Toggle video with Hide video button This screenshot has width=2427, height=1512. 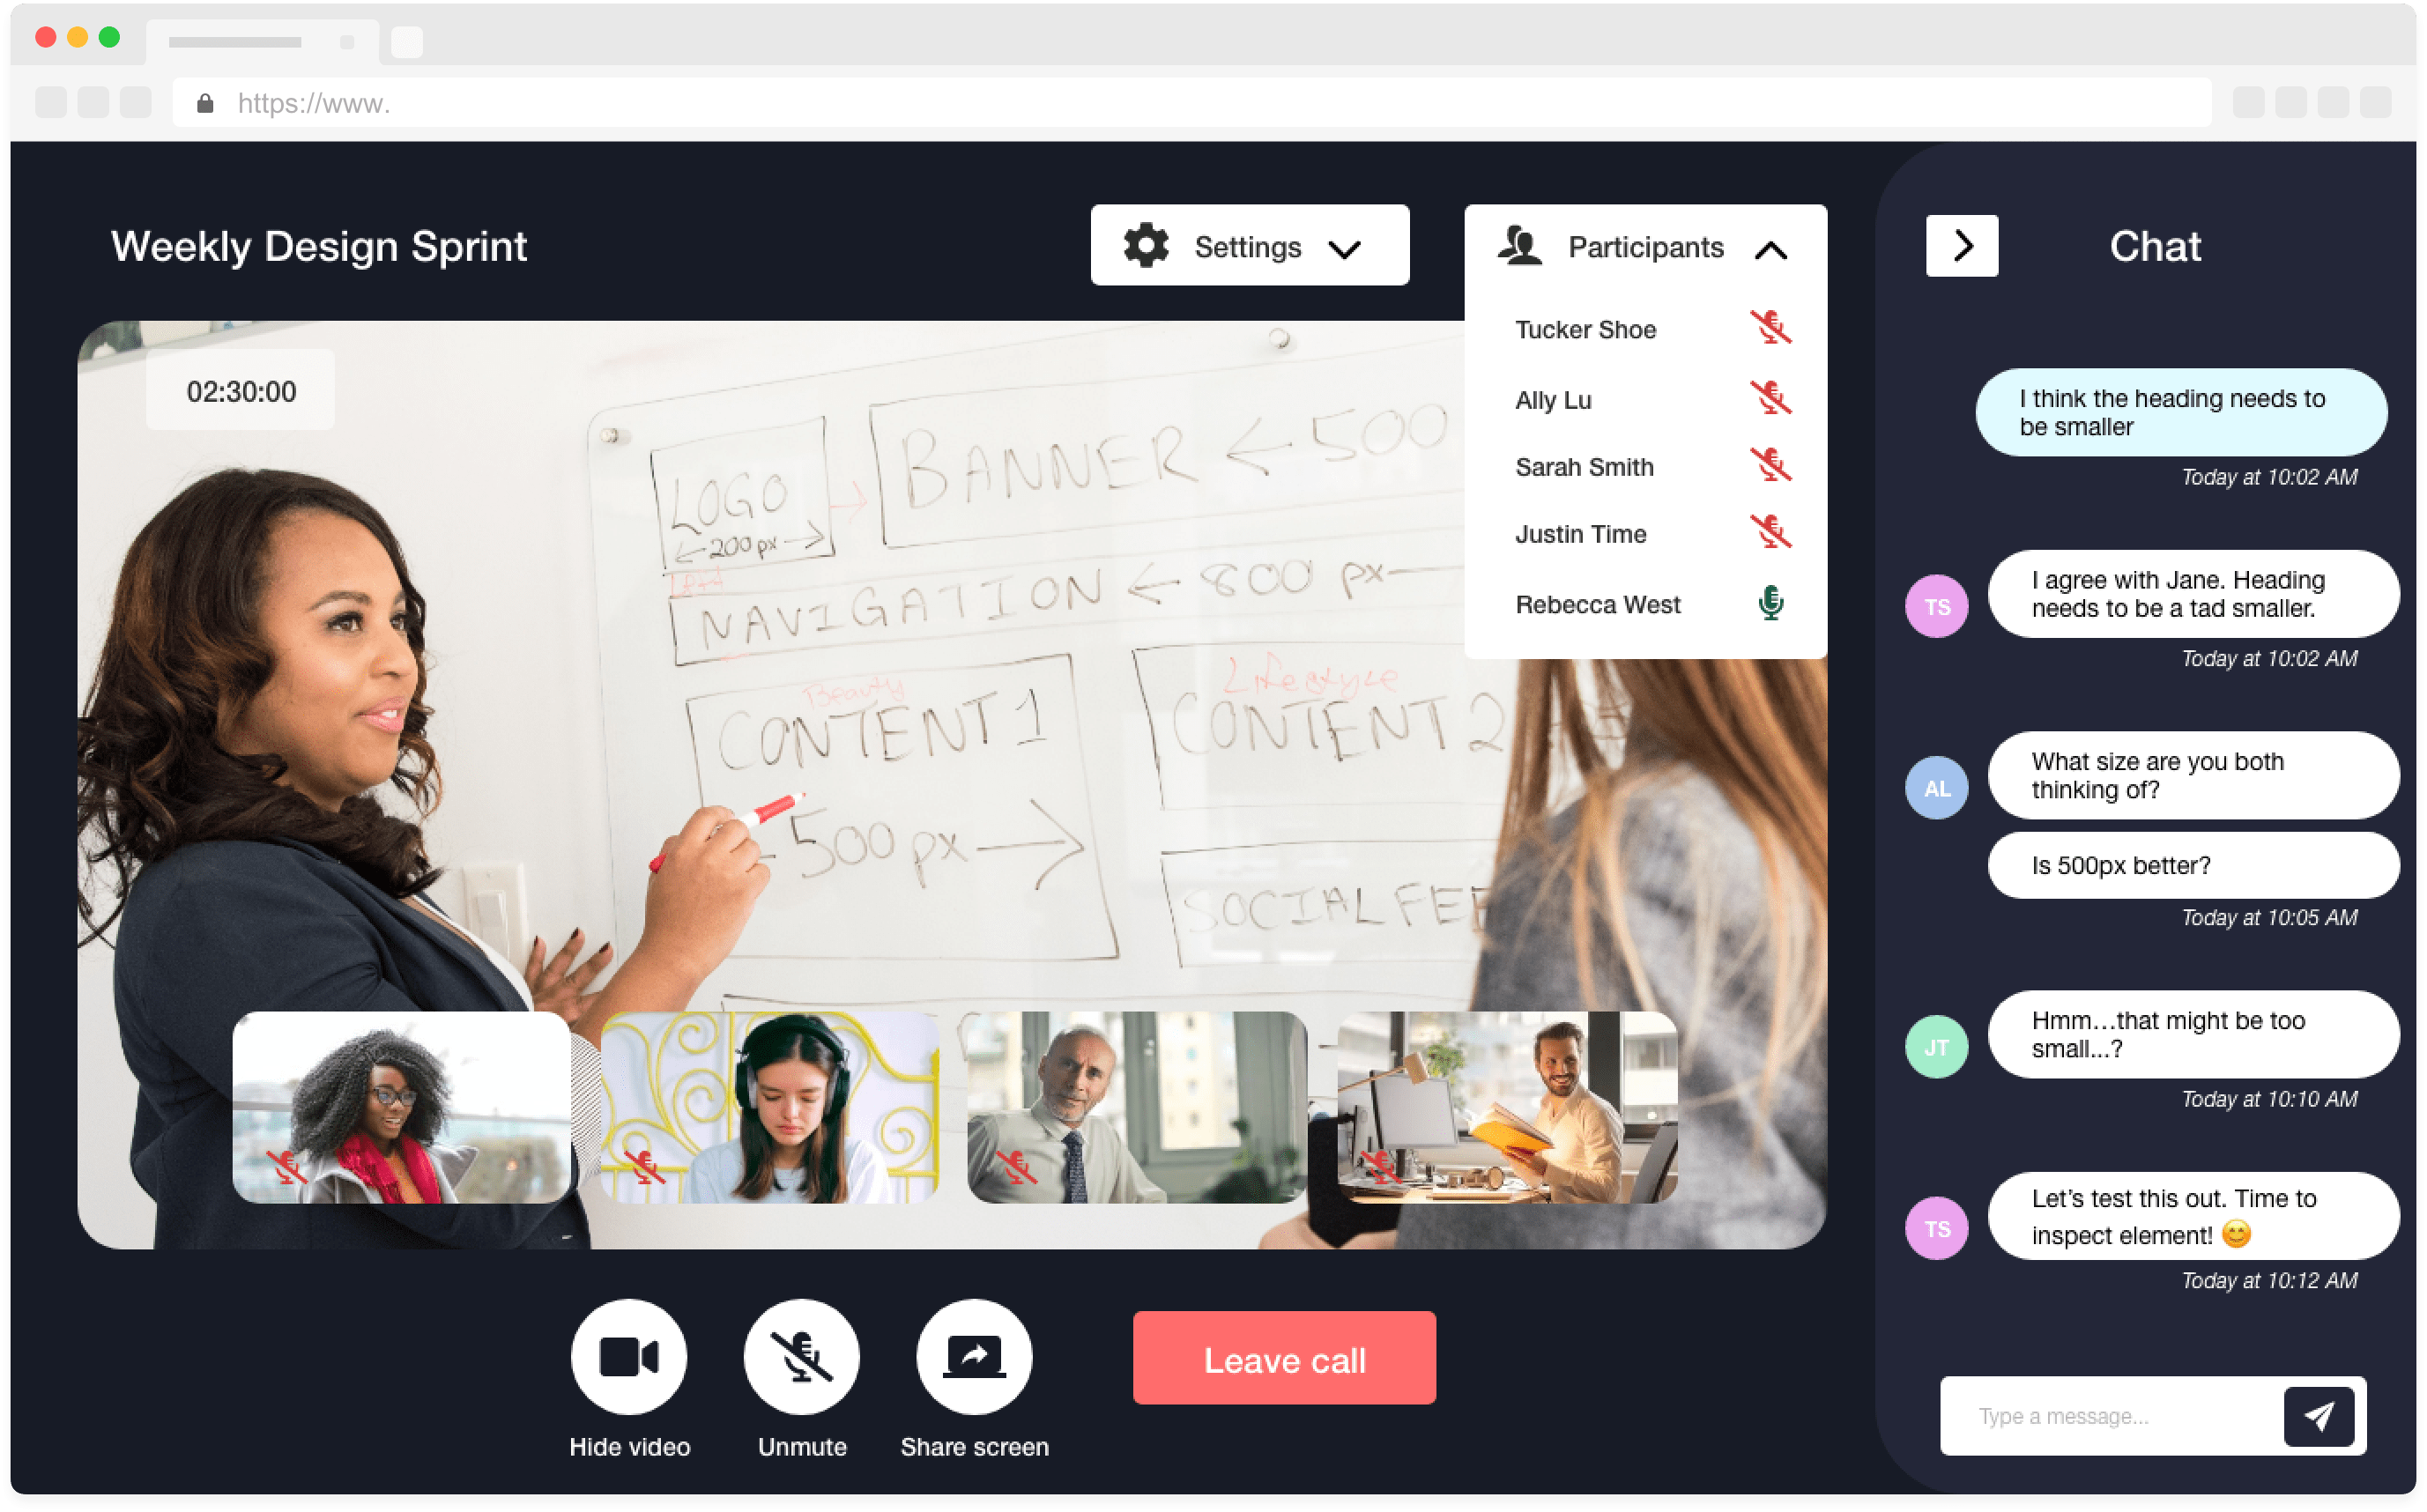[x=631, y=1360]
